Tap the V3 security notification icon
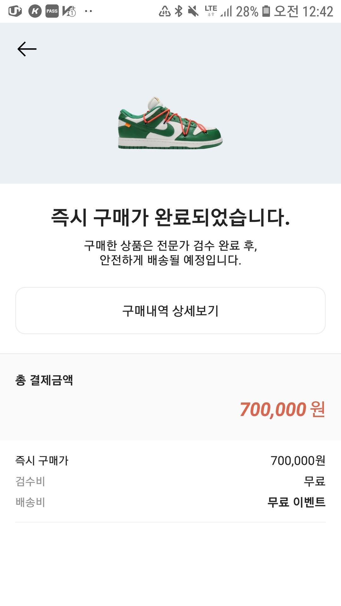Image resolution: width=341 pixels, height=606 pixels. click(69, 11)
